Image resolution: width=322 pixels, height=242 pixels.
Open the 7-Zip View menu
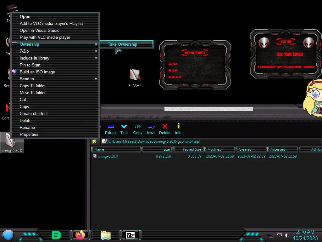point(120,117)
